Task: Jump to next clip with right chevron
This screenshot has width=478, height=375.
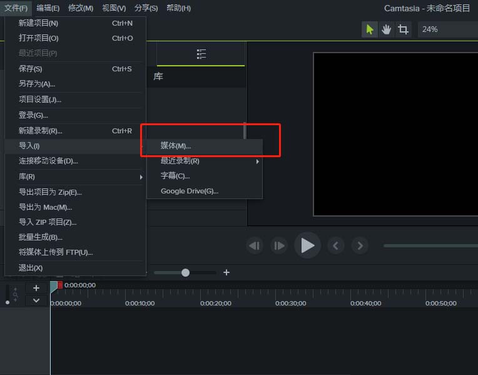Action: (x=359, y=246)
